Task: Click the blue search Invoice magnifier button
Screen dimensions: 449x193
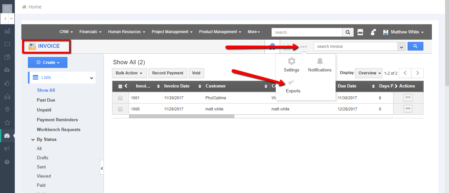Action: [415, 47]
